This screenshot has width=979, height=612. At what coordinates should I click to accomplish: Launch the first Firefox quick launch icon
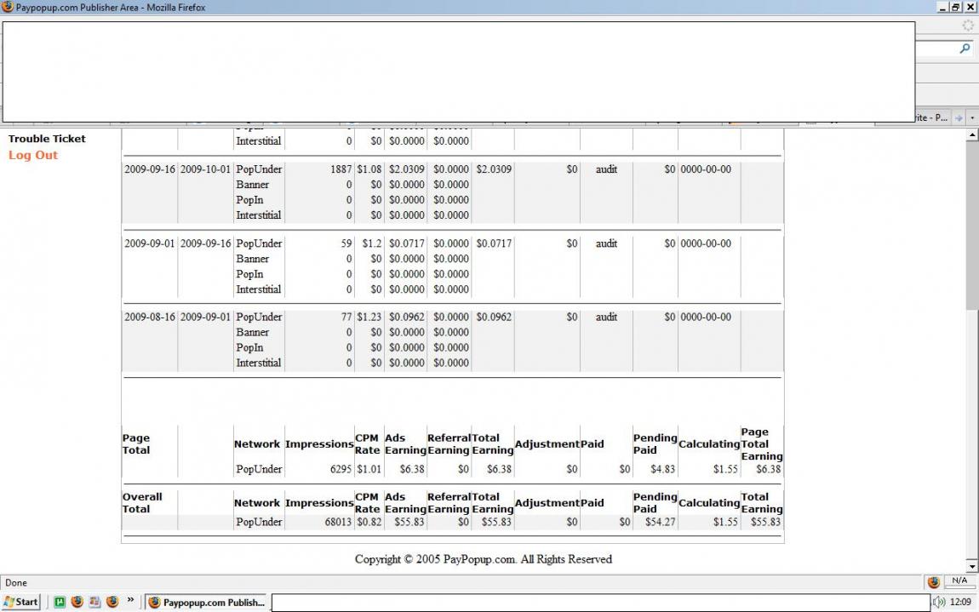point(77,602)
